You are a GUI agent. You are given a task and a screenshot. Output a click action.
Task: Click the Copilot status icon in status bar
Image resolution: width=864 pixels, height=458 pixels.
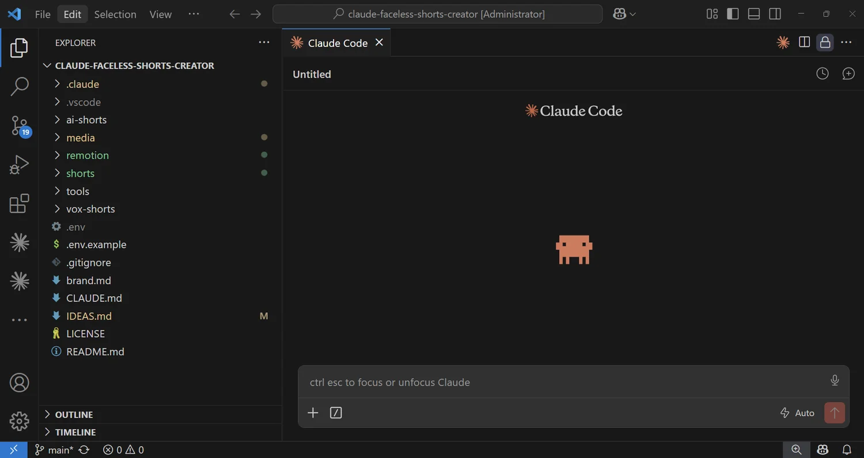(x=823, y=450)
